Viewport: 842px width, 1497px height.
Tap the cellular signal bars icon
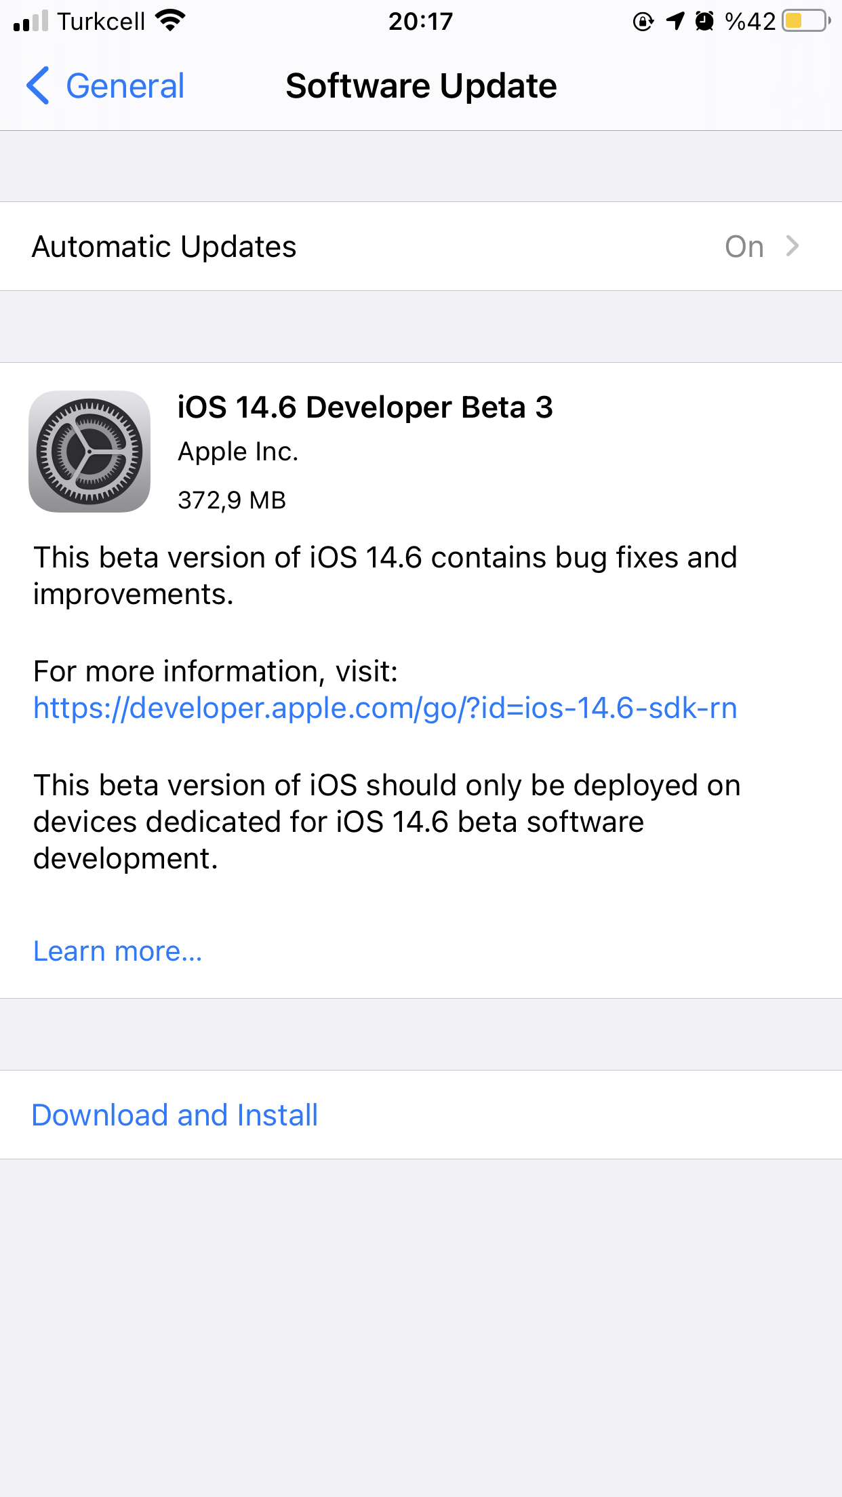point(31,21)
